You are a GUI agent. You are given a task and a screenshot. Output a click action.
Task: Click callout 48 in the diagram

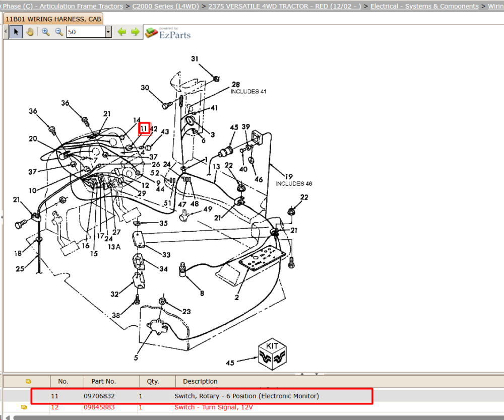pyautogui.click(x=195, y=203)
